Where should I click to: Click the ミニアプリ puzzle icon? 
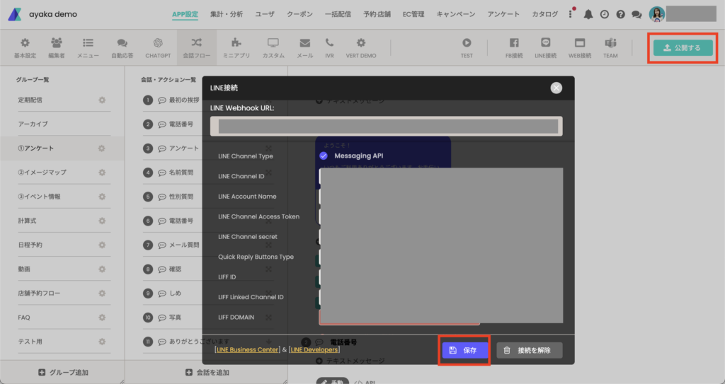tap(236, 43)
